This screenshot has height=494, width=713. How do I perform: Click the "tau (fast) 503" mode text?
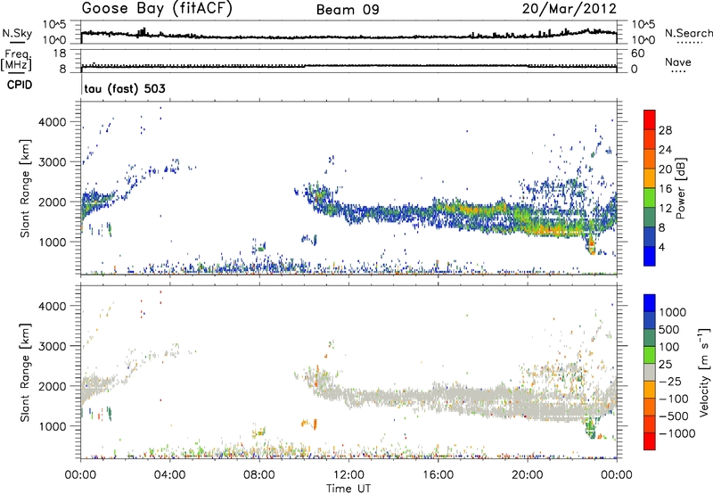[125, 88]
